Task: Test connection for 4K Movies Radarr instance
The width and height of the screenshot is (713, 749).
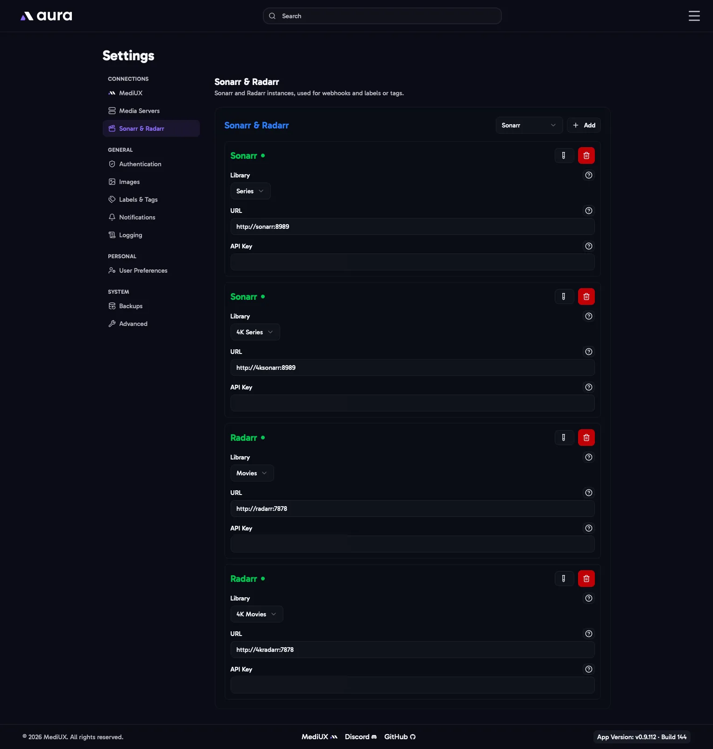Action: tap(564, 579)
